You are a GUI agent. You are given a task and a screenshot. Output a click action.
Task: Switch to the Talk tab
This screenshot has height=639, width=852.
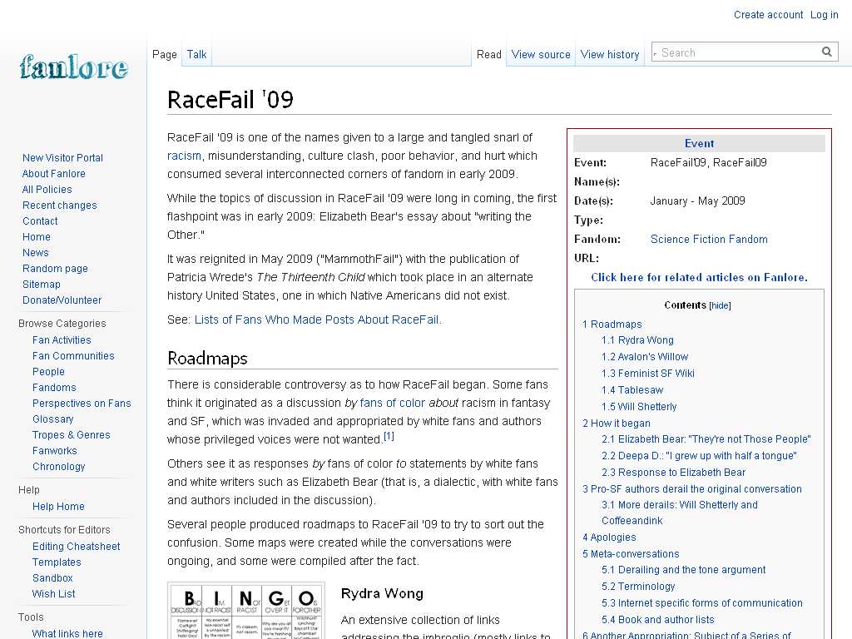coord(196,54)
